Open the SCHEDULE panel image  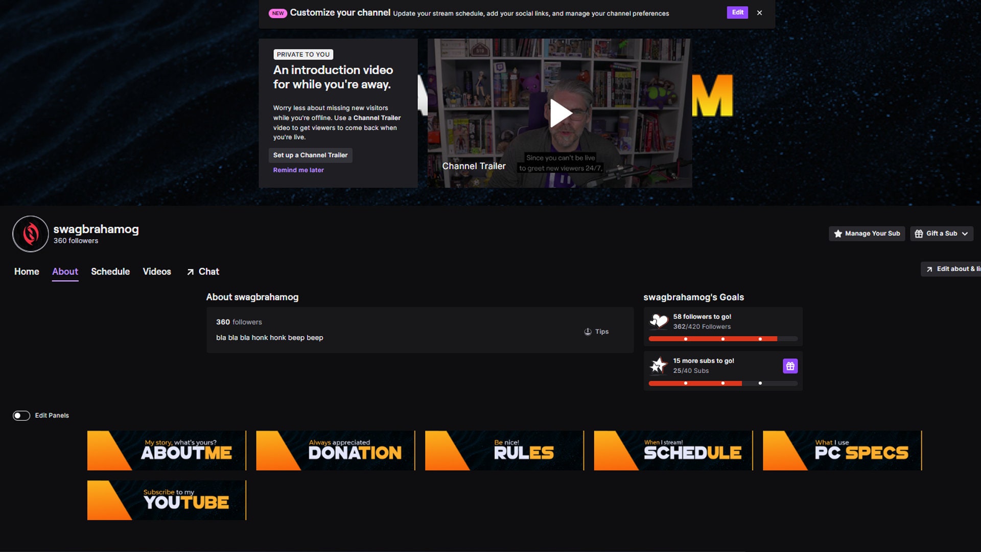[x=673, y=450]
